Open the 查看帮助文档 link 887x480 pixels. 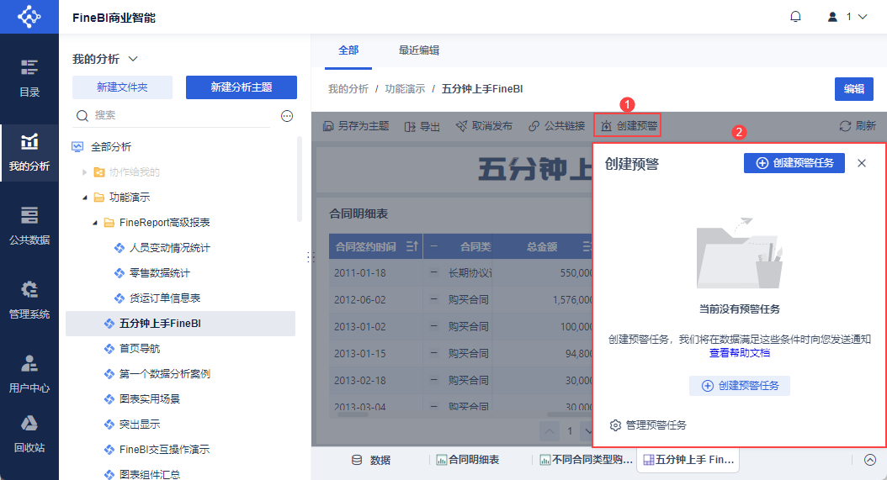pyautogui.click(x=740, y=353)
